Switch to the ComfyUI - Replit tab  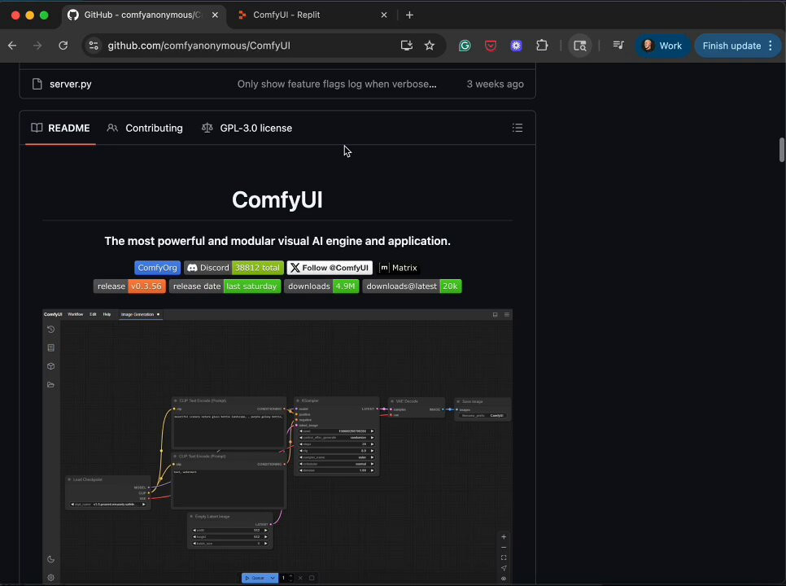click(286, 15)
